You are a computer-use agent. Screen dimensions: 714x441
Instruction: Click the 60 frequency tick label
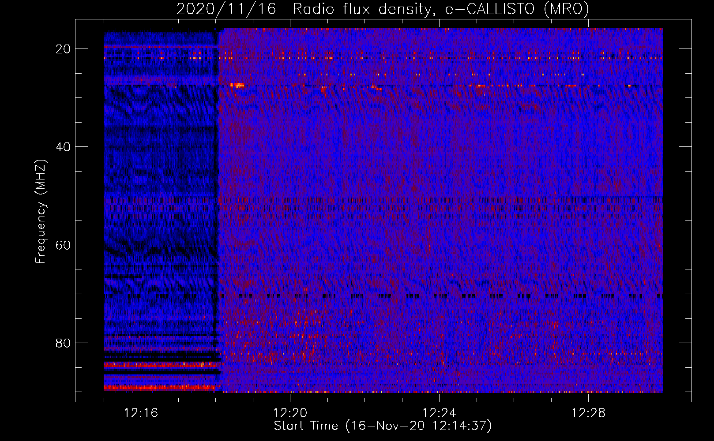63,245
